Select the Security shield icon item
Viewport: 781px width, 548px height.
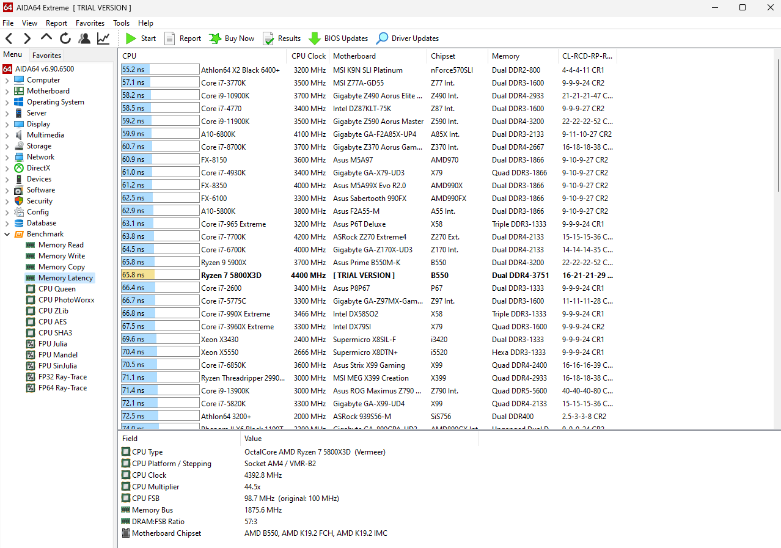pos(19,201)
